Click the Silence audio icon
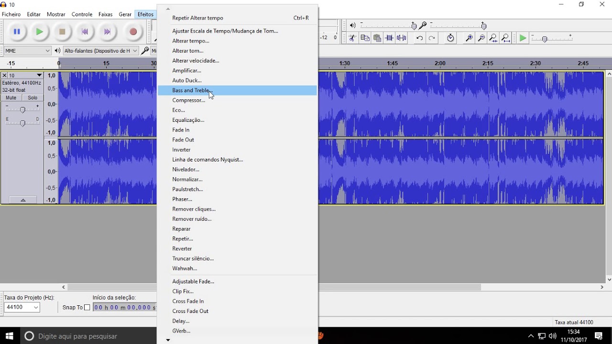 [x=402, y=38]
